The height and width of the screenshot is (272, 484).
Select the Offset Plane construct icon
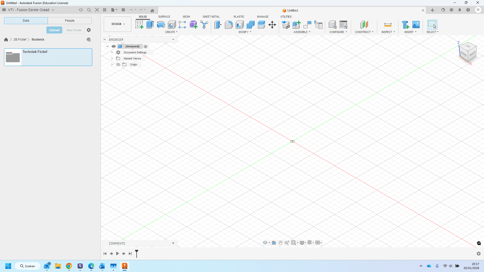[364, 25]
